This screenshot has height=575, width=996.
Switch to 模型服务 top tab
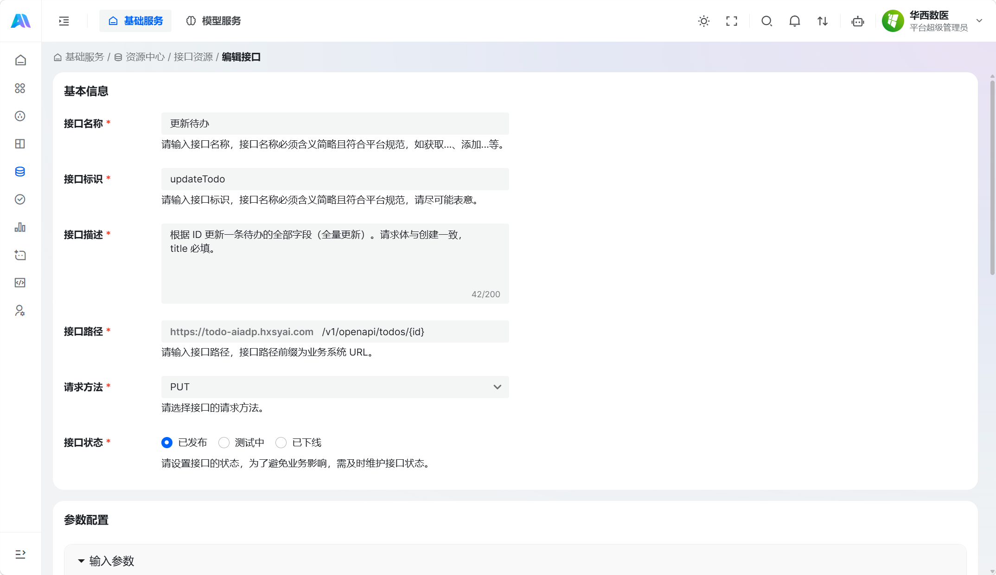(213, 21)
